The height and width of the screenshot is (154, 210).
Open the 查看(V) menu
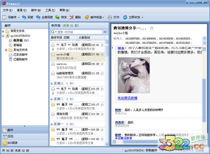(x=22, y=10)
